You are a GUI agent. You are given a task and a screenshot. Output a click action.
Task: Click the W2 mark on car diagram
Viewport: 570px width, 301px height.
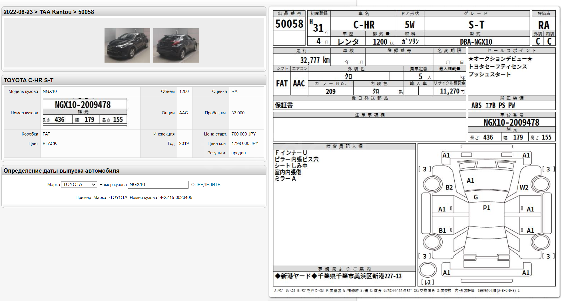[x=524, y=188]
